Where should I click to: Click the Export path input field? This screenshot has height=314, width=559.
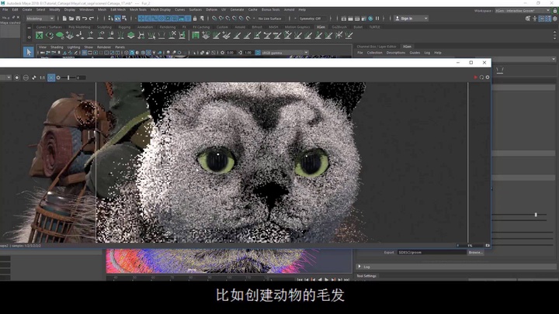click(431, 252)
